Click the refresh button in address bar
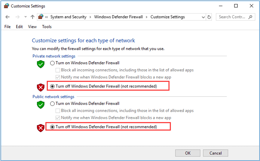260x161 pixels. [209, 17]
